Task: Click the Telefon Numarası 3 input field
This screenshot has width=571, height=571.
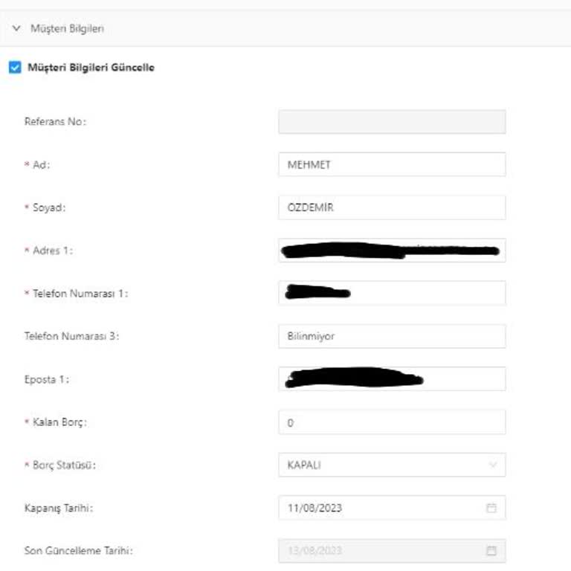Action: tap(392, 336)
